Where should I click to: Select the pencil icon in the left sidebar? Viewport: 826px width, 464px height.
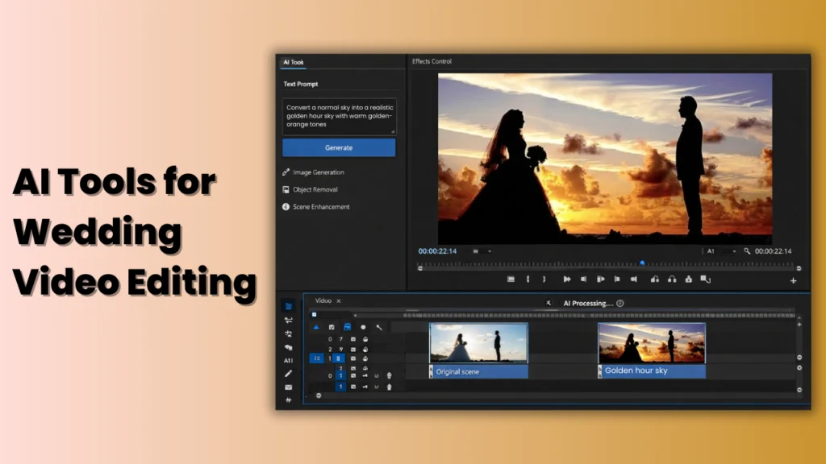click(x=289, y=372)
